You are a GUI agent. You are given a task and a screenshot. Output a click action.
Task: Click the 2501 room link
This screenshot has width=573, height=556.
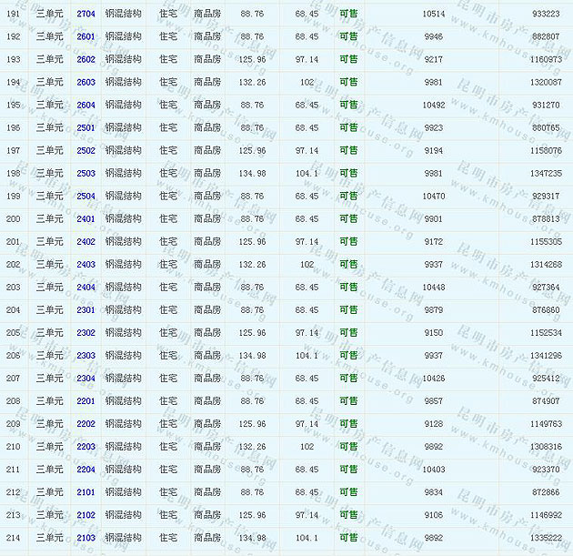85,127
